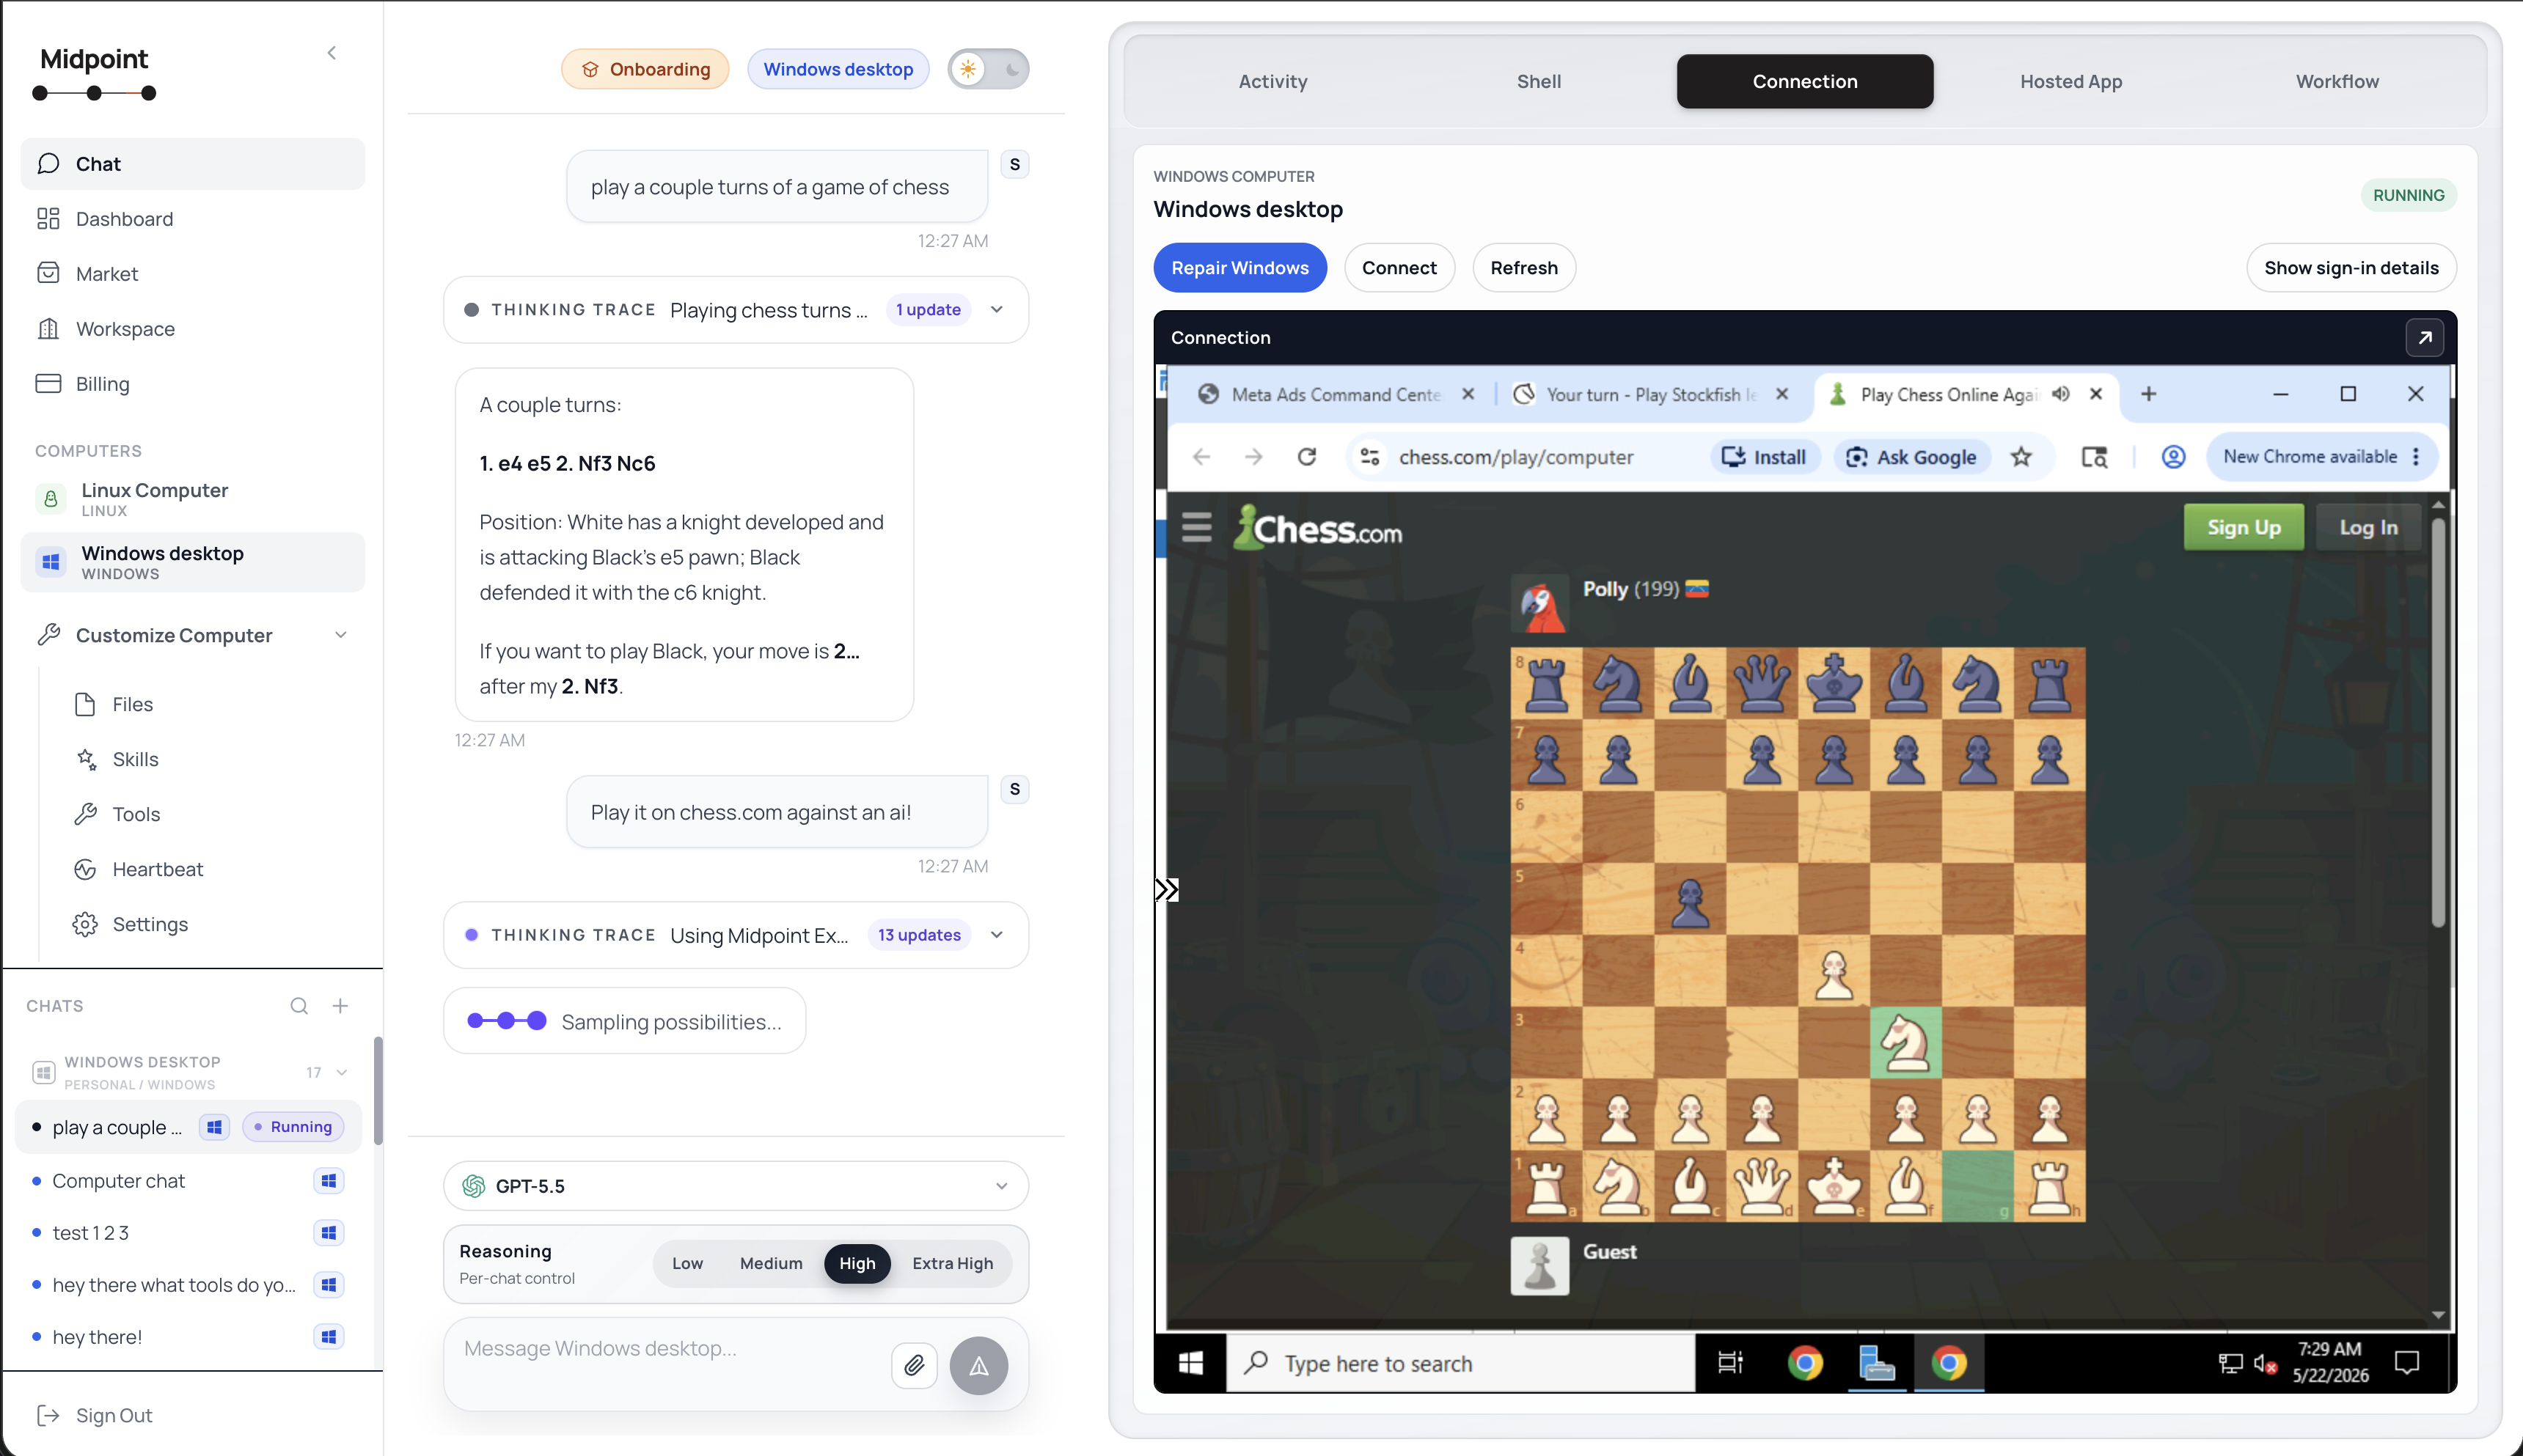The height and width of the screenshot is (1456, 2523).
Task: Collapse the Midpoint sidebar with the chevron
Action: (x=332, y=53)
